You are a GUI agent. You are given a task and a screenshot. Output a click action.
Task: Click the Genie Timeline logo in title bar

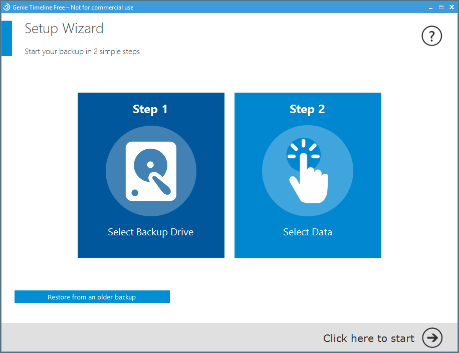(6, 8)
